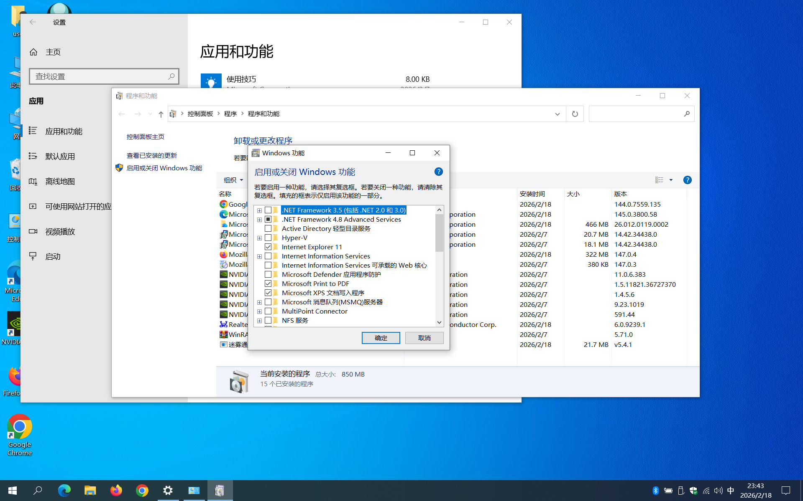Enable the Hyper-V checkbox
The image size is (803, 501).
(x=268, y=238)
